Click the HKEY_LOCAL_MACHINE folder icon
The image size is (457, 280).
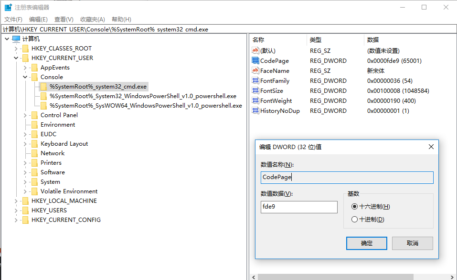[25, 201]
